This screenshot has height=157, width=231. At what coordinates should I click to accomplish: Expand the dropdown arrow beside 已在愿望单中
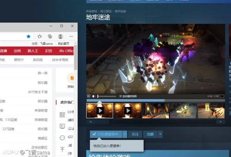click(x=125, y=134)
